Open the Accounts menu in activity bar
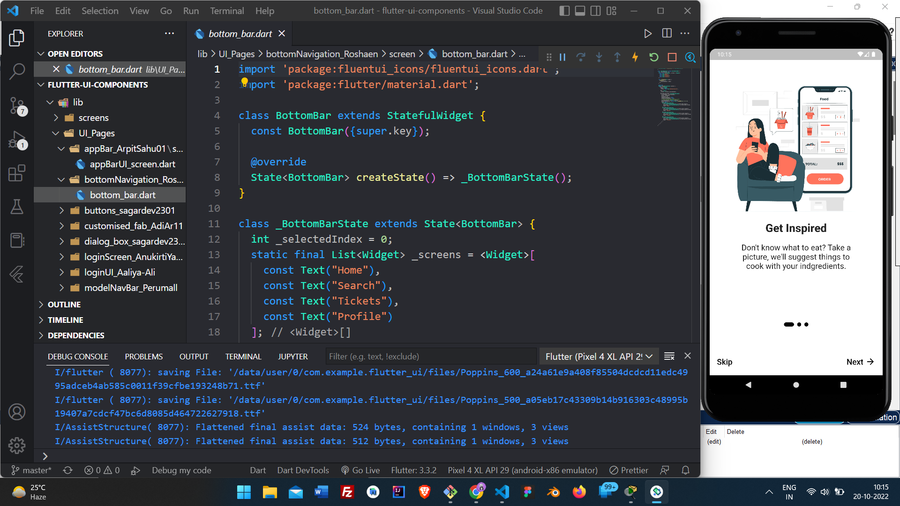The width and height of the screenshot is (900, 506). click(x=17, y=412)
